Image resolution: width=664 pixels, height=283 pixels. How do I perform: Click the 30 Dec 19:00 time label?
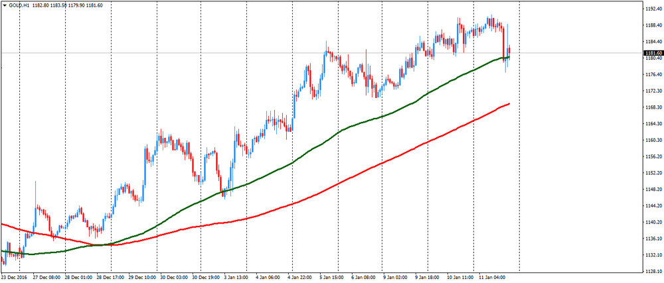click(205, 279)
